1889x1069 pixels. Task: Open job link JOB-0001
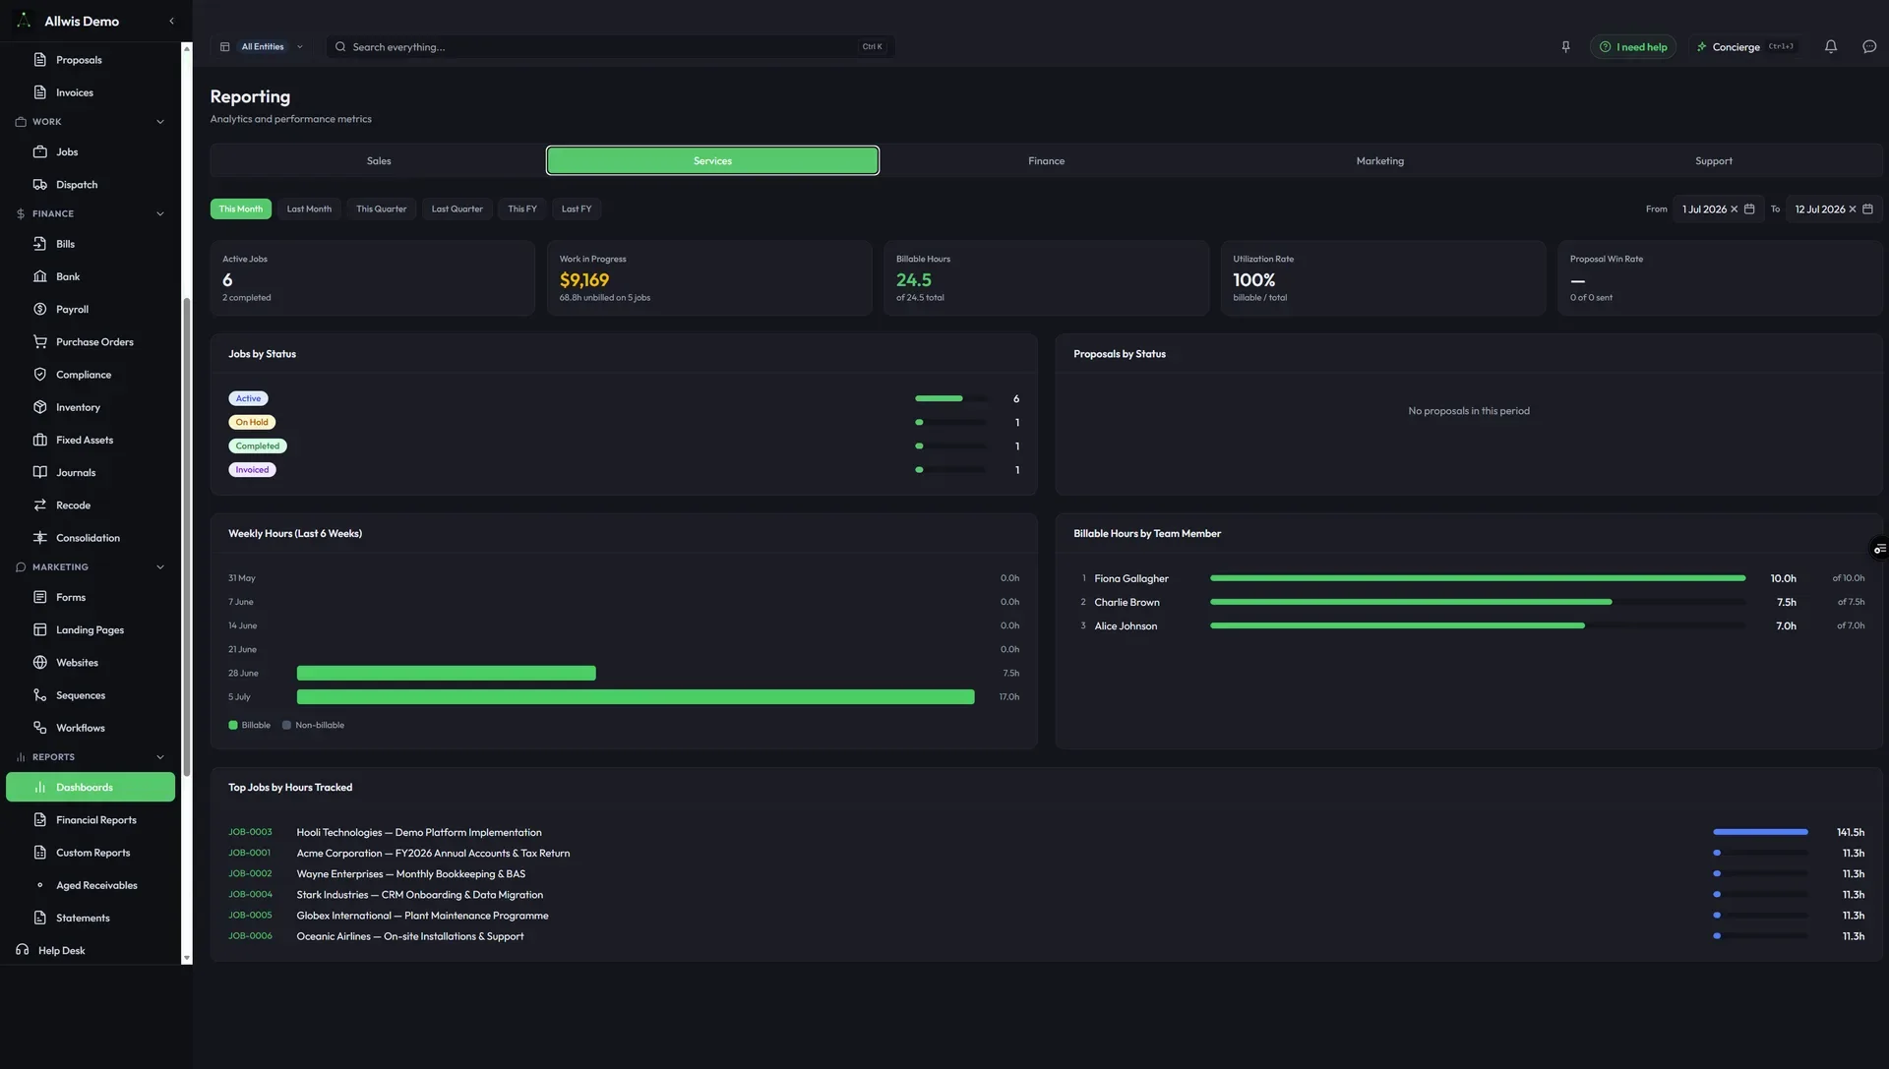249,853
